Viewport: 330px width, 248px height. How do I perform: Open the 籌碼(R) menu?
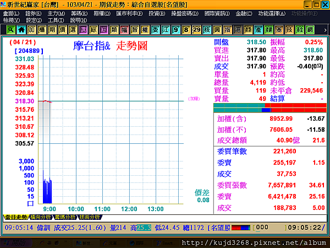79,13
